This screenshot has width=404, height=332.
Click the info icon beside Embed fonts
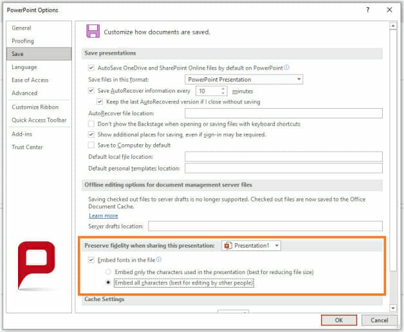(158, 260)
